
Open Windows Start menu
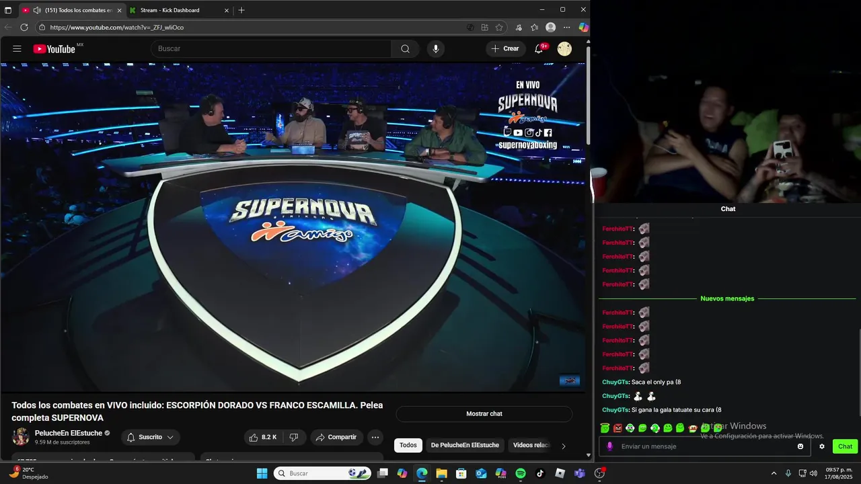point(262,473)
